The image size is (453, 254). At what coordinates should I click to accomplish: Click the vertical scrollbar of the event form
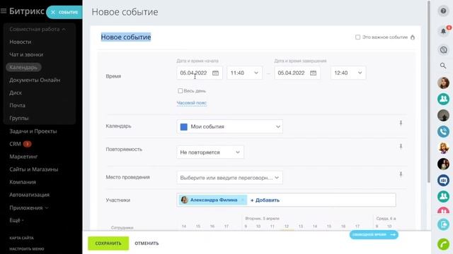(x=429, y=92)
